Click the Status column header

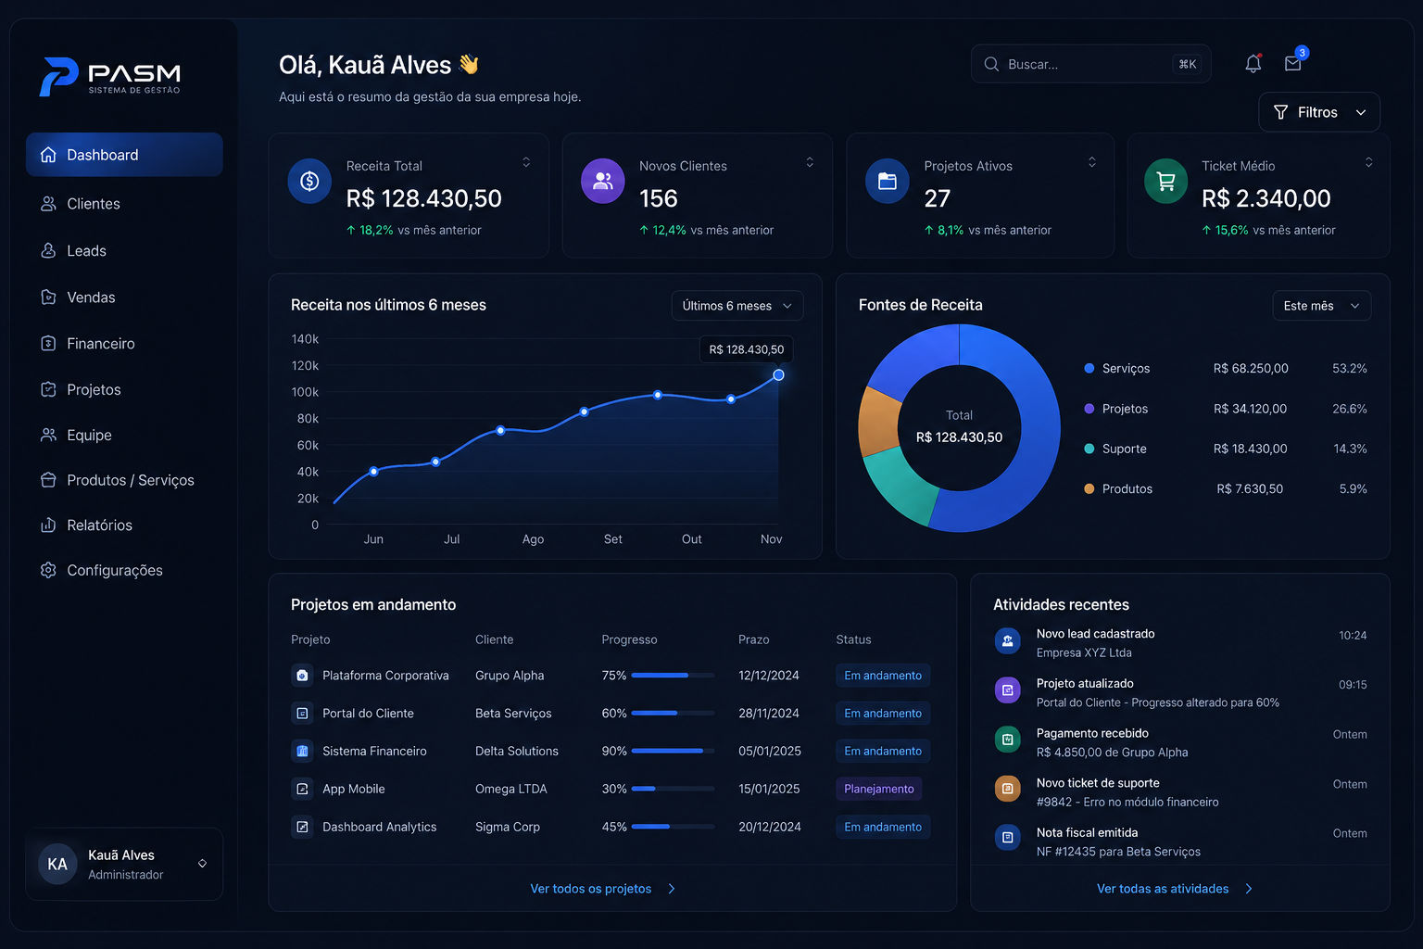pos(853,639)
